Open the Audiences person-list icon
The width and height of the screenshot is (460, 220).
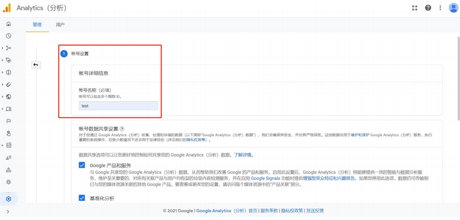tap(9, 157)
